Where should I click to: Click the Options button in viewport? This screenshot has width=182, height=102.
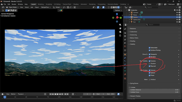pyautogui.click(x=118, y=11)
